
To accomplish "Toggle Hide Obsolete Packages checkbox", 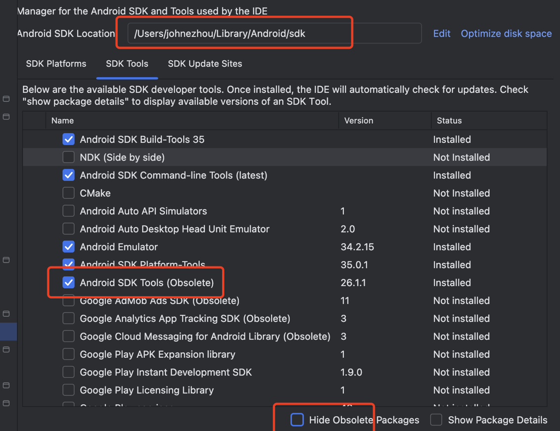I will 297,420.
